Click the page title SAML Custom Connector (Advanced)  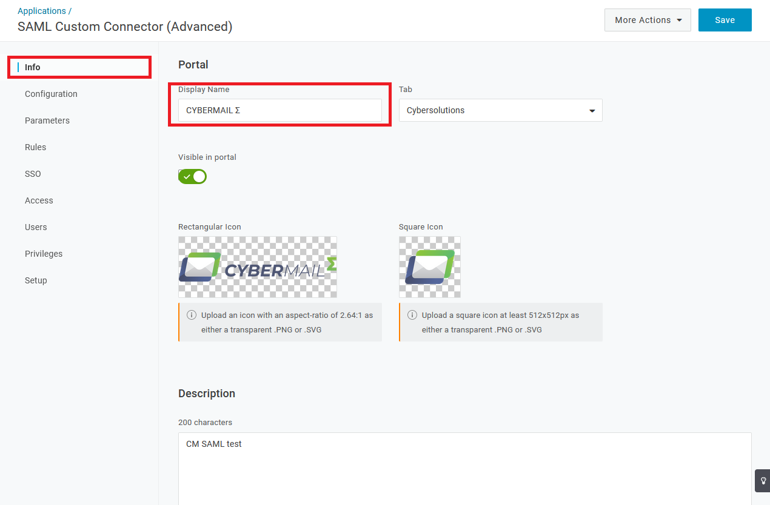click(125, 27)
